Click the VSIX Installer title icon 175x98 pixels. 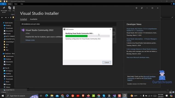65,29
